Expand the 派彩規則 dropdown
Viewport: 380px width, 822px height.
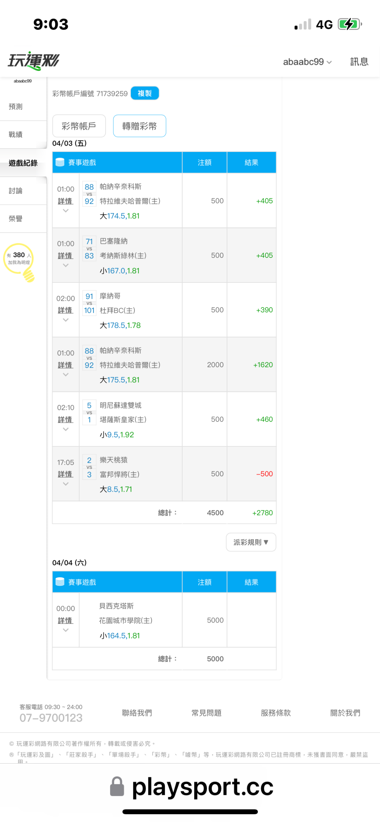coord(251,542)
